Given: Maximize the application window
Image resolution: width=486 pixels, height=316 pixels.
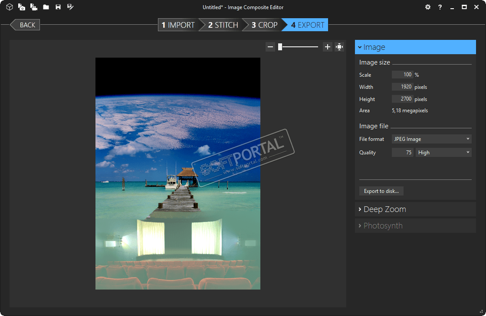Looking at the screenshot, I should coord(464,7).
